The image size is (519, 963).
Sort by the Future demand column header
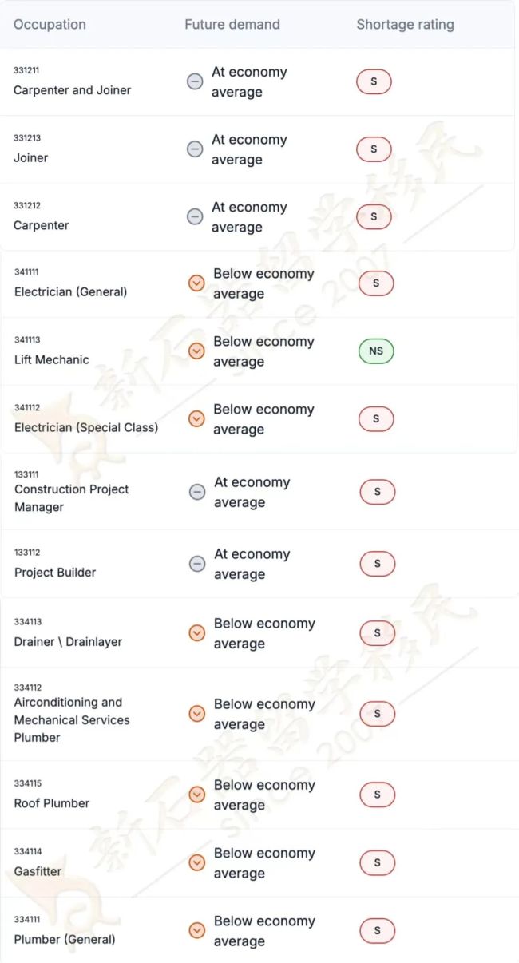pyautogui.click(x=232, y=25)
